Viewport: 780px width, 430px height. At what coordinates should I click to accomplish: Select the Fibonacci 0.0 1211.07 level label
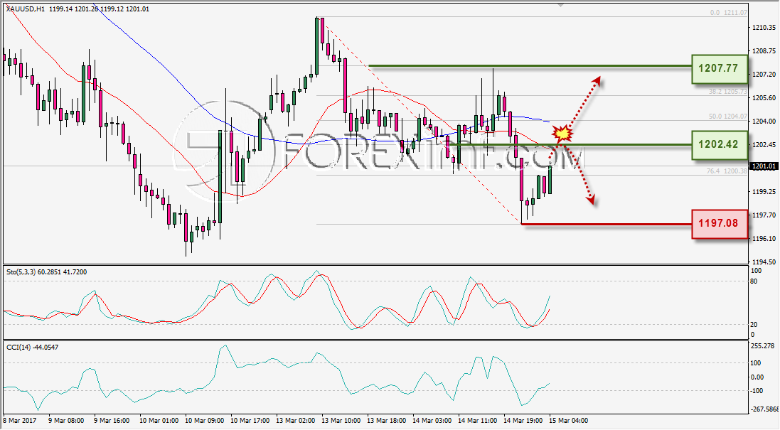(728, 12)
